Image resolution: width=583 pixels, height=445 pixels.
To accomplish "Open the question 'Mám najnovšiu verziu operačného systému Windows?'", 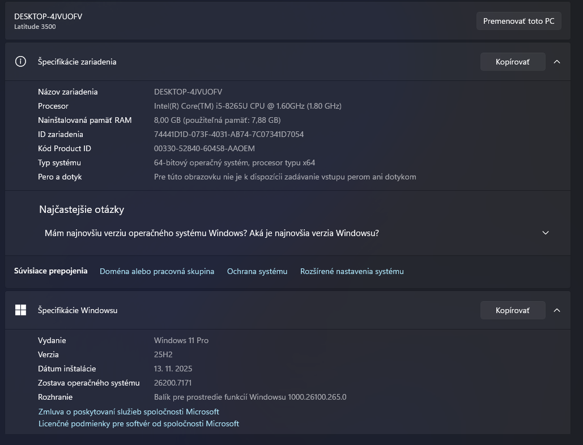I will coord(211,233).
